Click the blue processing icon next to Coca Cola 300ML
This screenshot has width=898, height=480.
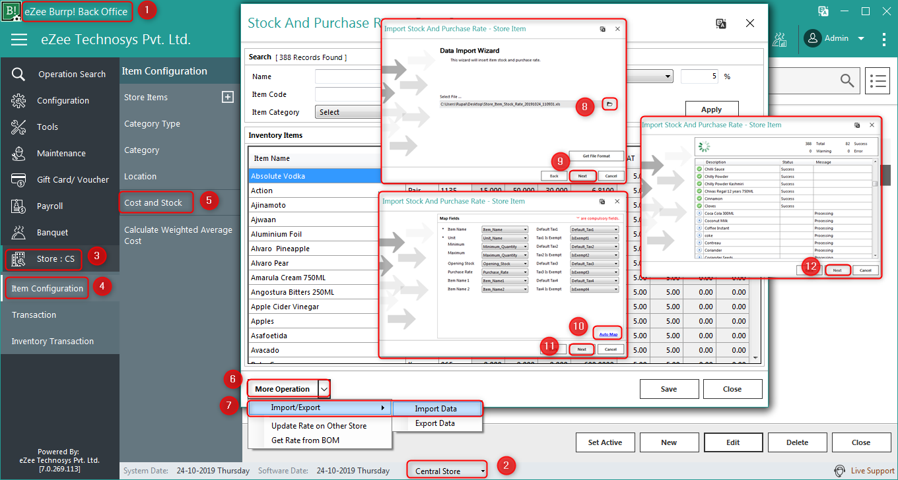pyautogui.click(x=700, y=213)
